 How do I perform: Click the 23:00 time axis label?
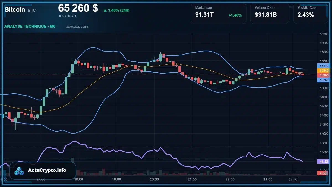(x=268, y=179)
